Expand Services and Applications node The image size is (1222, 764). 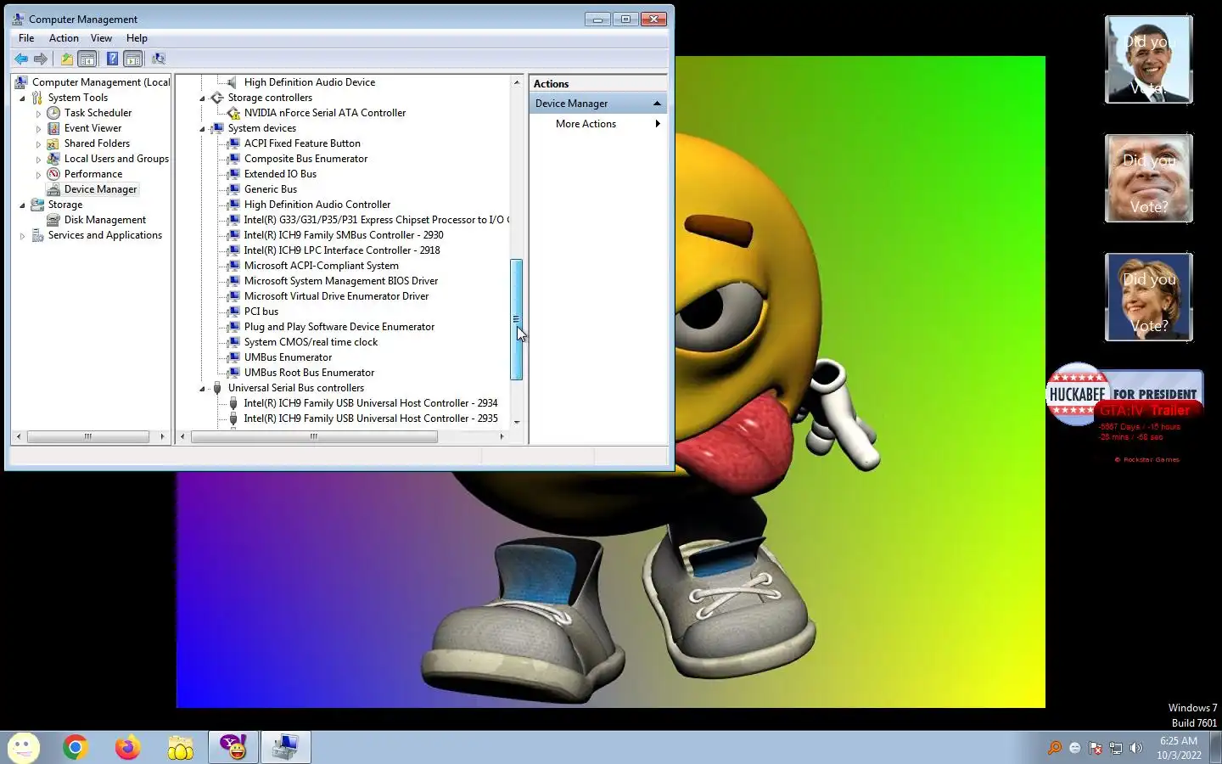point(23,236)
